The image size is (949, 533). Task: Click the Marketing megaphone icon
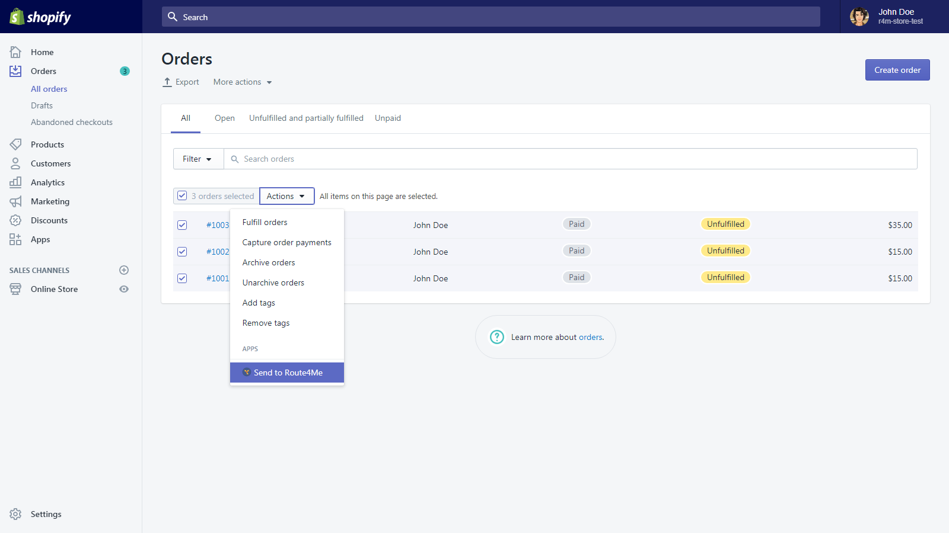15,201
